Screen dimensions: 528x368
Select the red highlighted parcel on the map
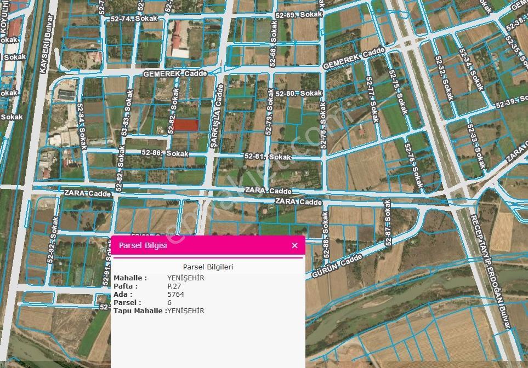[x=186, y=125]
